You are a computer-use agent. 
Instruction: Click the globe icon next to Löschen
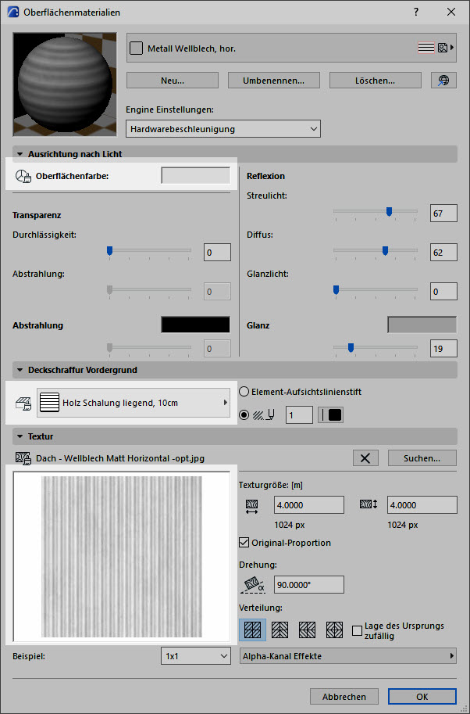click(443, 81)
